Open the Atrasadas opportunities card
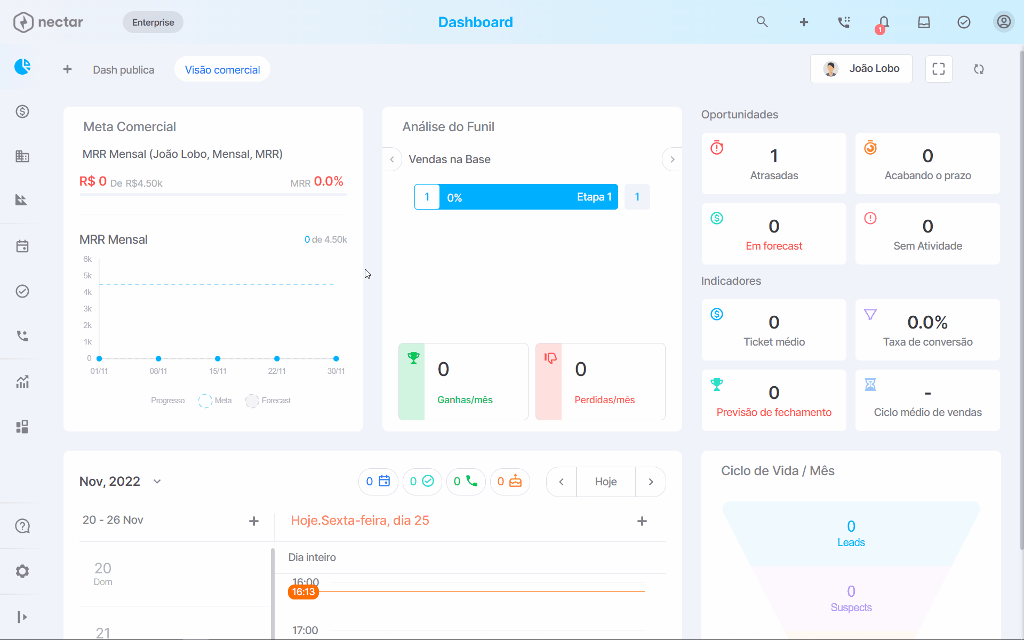 click(774, 164)
